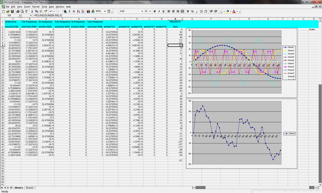
Task: Apply the Currency Style dollar icon
Action: [x=188, y=11]
